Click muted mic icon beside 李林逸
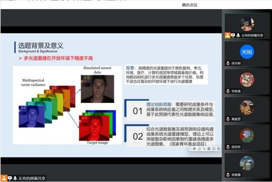This screenshot has width=272, height=182. (x=228, y=91)
